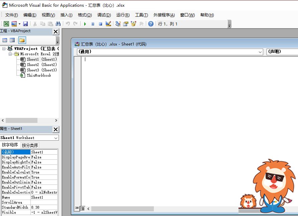Open the toolbar options overflow arrow

(x=229, y=24)
